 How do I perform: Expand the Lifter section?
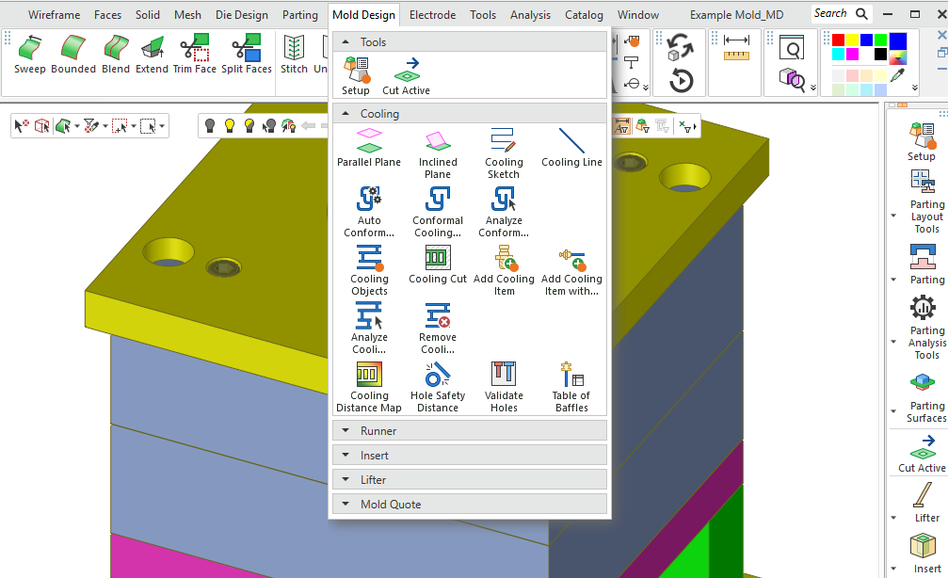point(470,480)
